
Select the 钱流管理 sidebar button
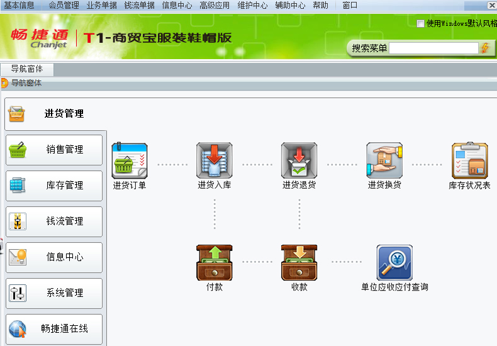pos(54,221)
